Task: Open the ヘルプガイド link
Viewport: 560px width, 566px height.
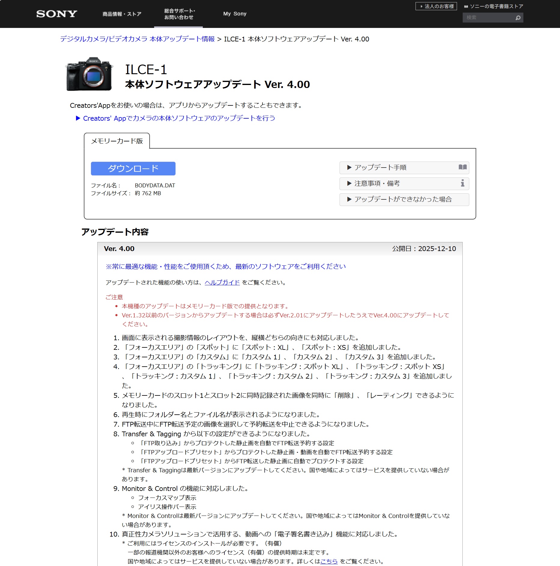Action: click(222, 282)
